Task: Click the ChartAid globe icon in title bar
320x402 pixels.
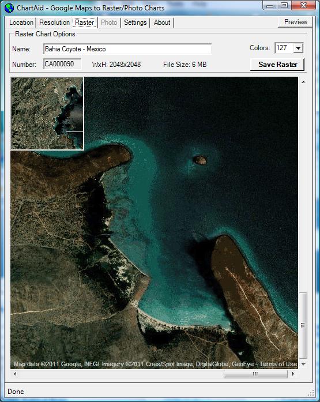Action: tap(9, 8)
